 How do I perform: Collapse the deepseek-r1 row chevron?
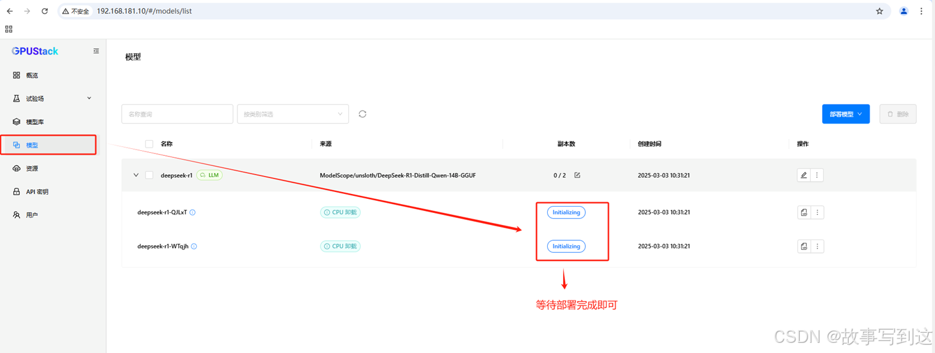(136, 175)
